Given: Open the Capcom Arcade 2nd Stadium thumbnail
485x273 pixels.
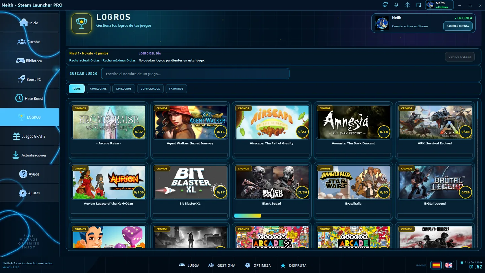Looking at the screenshot, I should pos(272,237).
